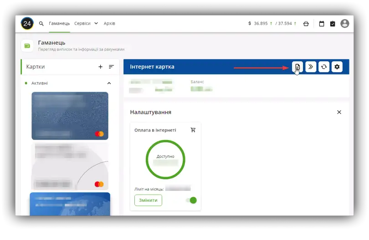Click the Змінити button
This screenshot has width=369, height=240.
click(x=148, y=200)
